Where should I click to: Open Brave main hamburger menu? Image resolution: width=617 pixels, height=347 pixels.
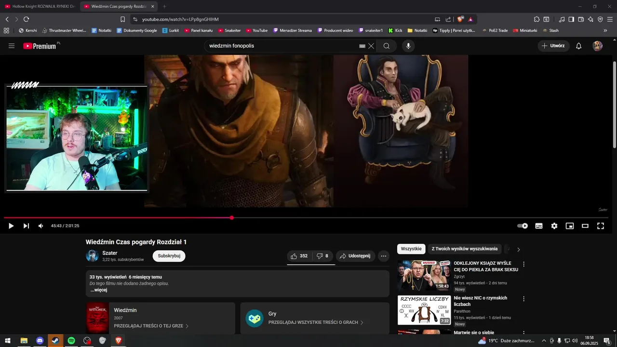[x=610, y=19]
